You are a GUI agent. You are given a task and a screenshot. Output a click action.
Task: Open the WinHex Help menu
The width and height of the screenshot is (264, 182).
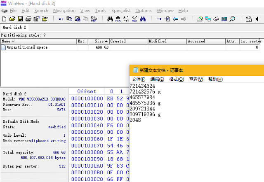click(x=183, y=11)
